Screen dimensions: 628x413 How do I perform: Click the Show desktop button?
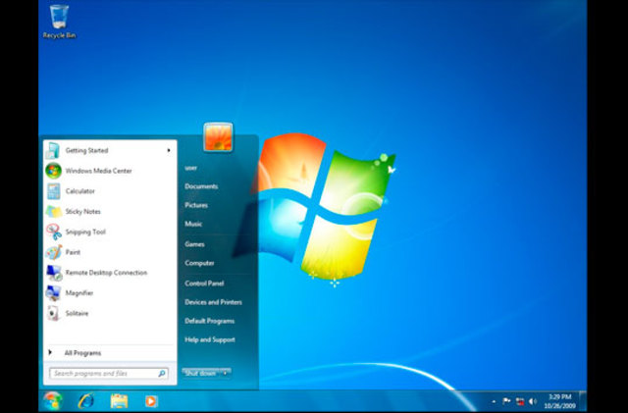click(x=583, y=401)
